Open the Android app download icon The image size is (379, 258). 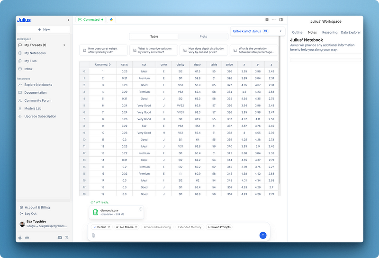pyautogui.click(x=27, y=238)
